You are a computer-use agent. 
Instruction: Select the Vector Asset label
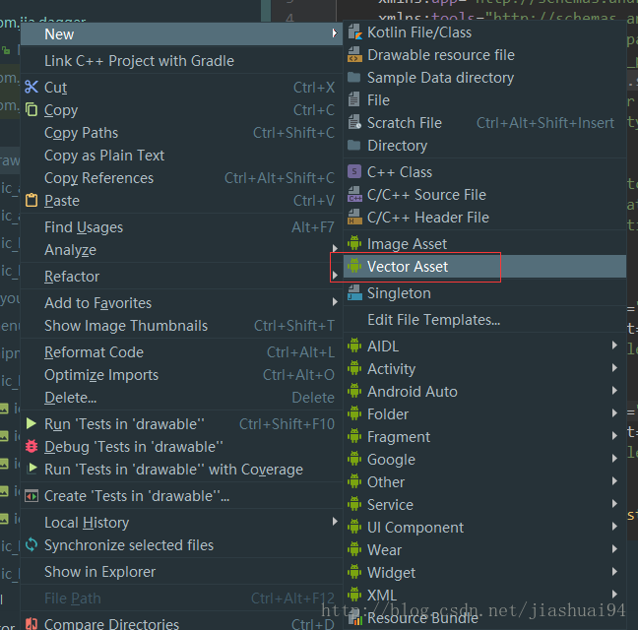(x=408, y=267)
